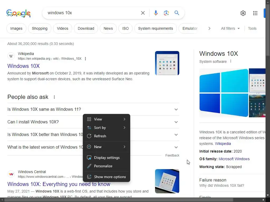Screen dimensions: 270x202
Task: Open the All filters dropdown
Action: point(230,28)
